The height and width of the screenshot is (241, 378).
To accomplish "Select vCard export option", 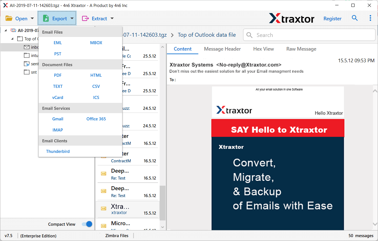I will coord(58,98).
